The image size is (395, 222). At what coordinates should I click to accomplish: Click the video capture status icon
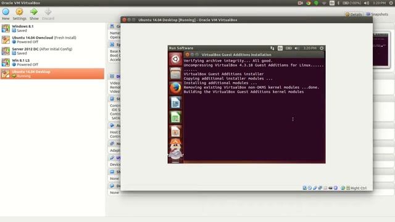(x=330, y=188)
